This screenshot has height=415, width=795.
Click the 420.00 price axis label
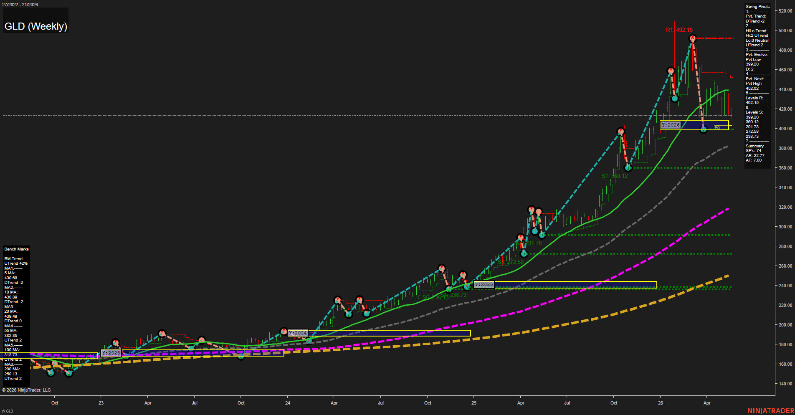(x=785, y=109)
